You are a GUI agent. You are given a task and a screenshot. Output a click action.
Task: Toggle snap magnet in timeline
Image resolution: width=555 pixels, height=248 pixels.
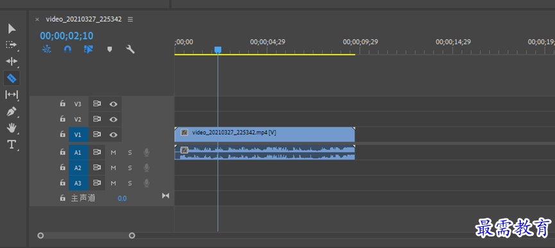coord(67,49)
